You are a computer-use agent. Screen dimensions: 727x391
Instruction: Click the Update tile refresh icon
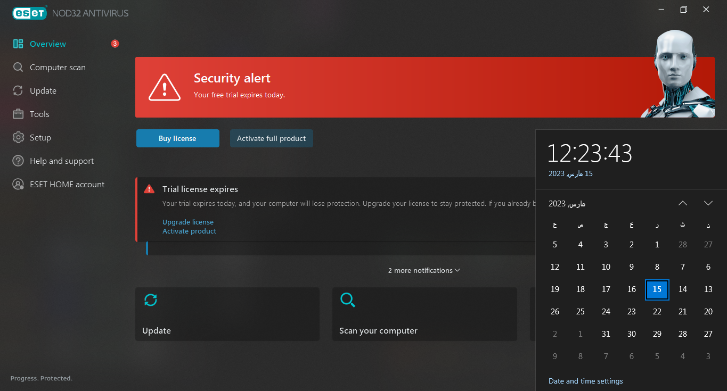(151, 300)
